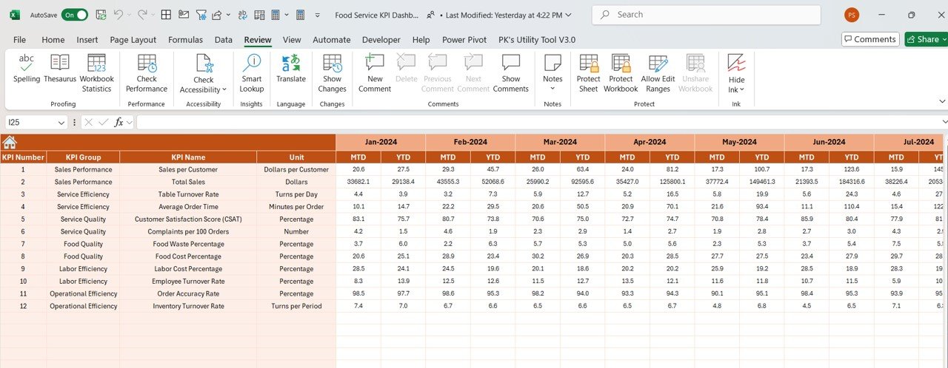Screen dimensions: 948x368
Task: Select the Mar-2024 header cell
Action: point(560,142)
